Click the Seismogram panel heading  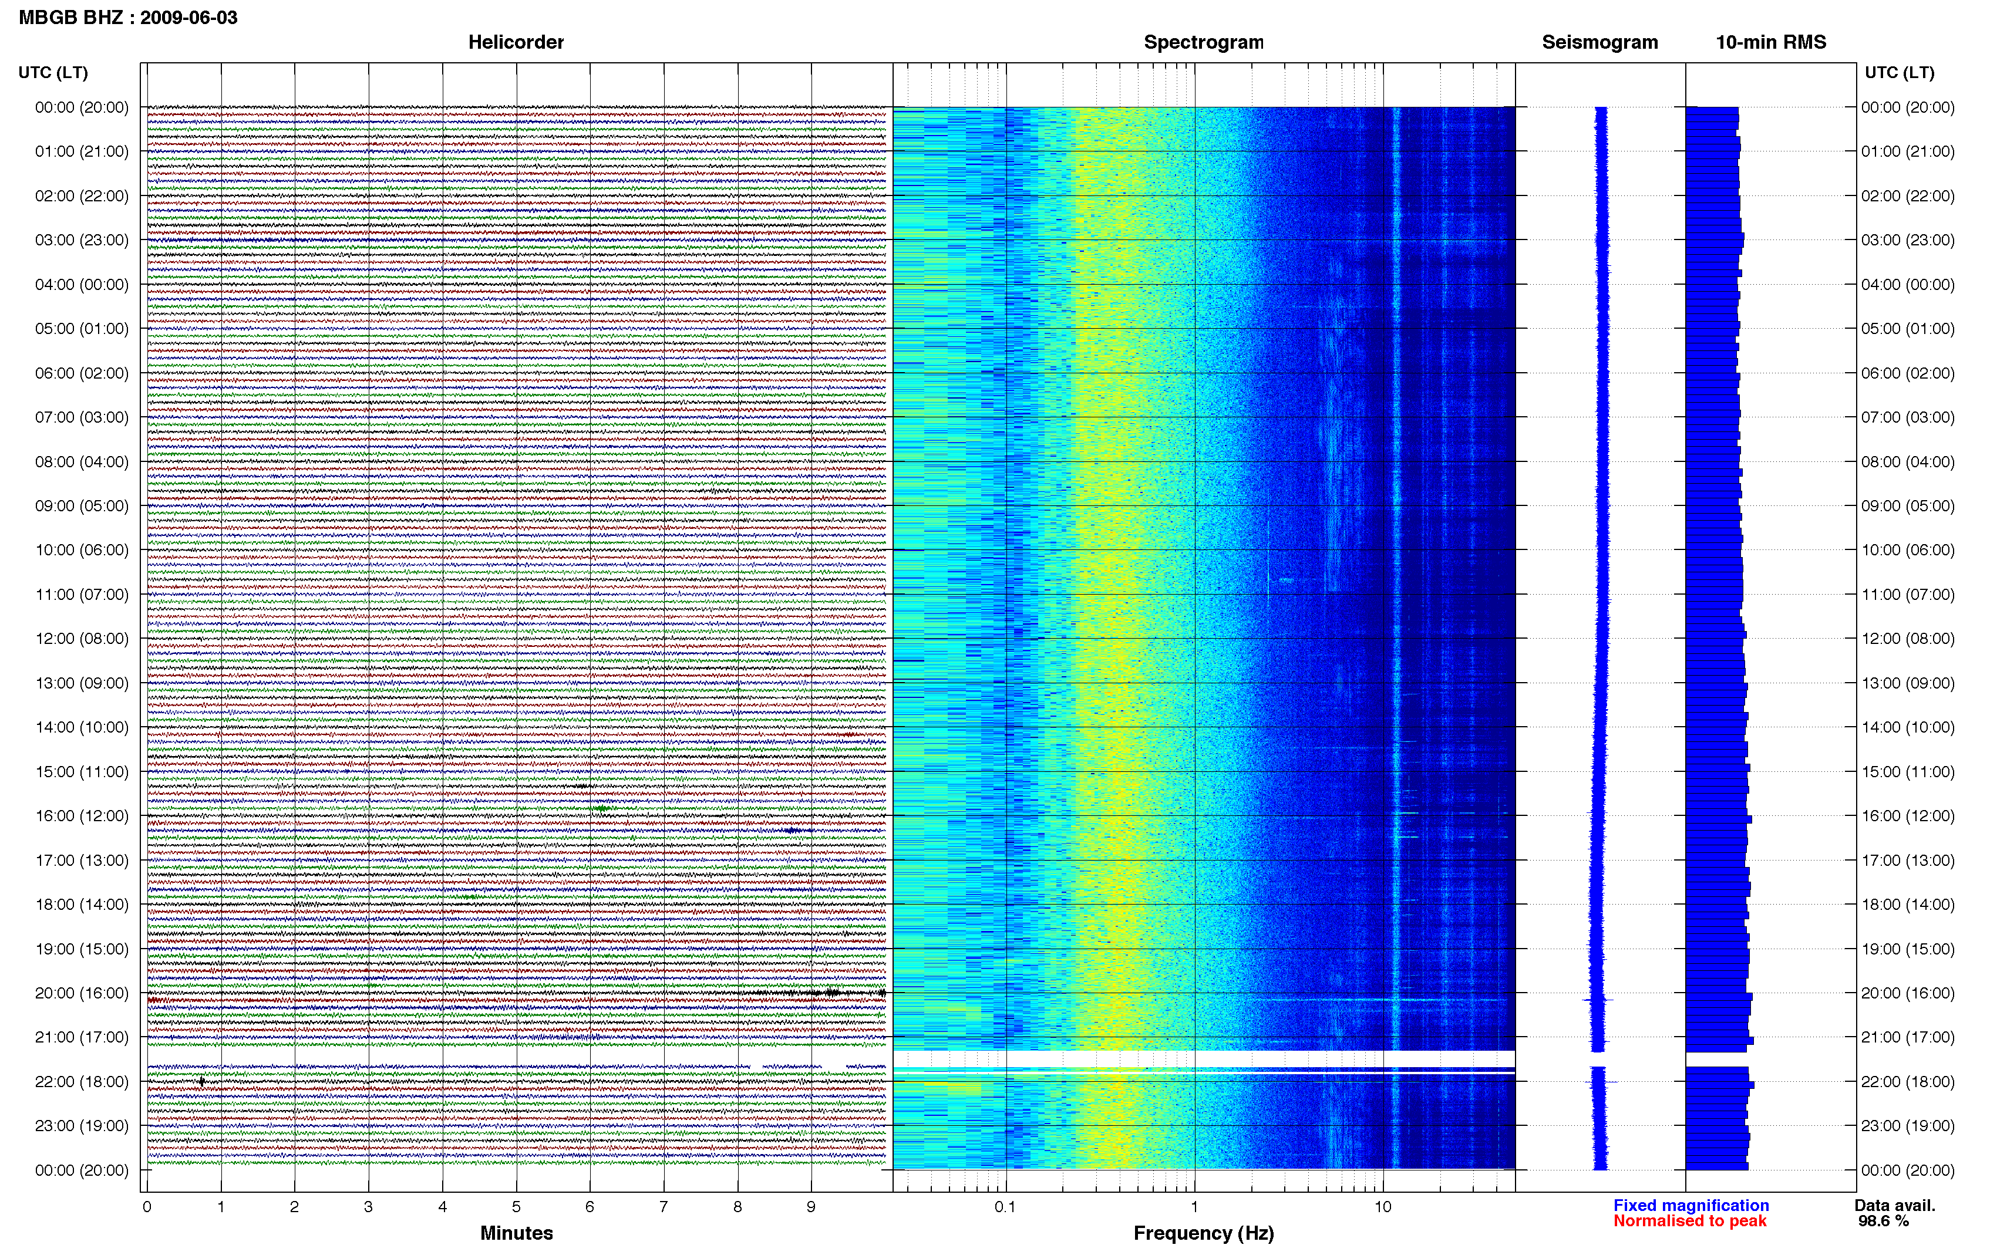coord(1599,42)
